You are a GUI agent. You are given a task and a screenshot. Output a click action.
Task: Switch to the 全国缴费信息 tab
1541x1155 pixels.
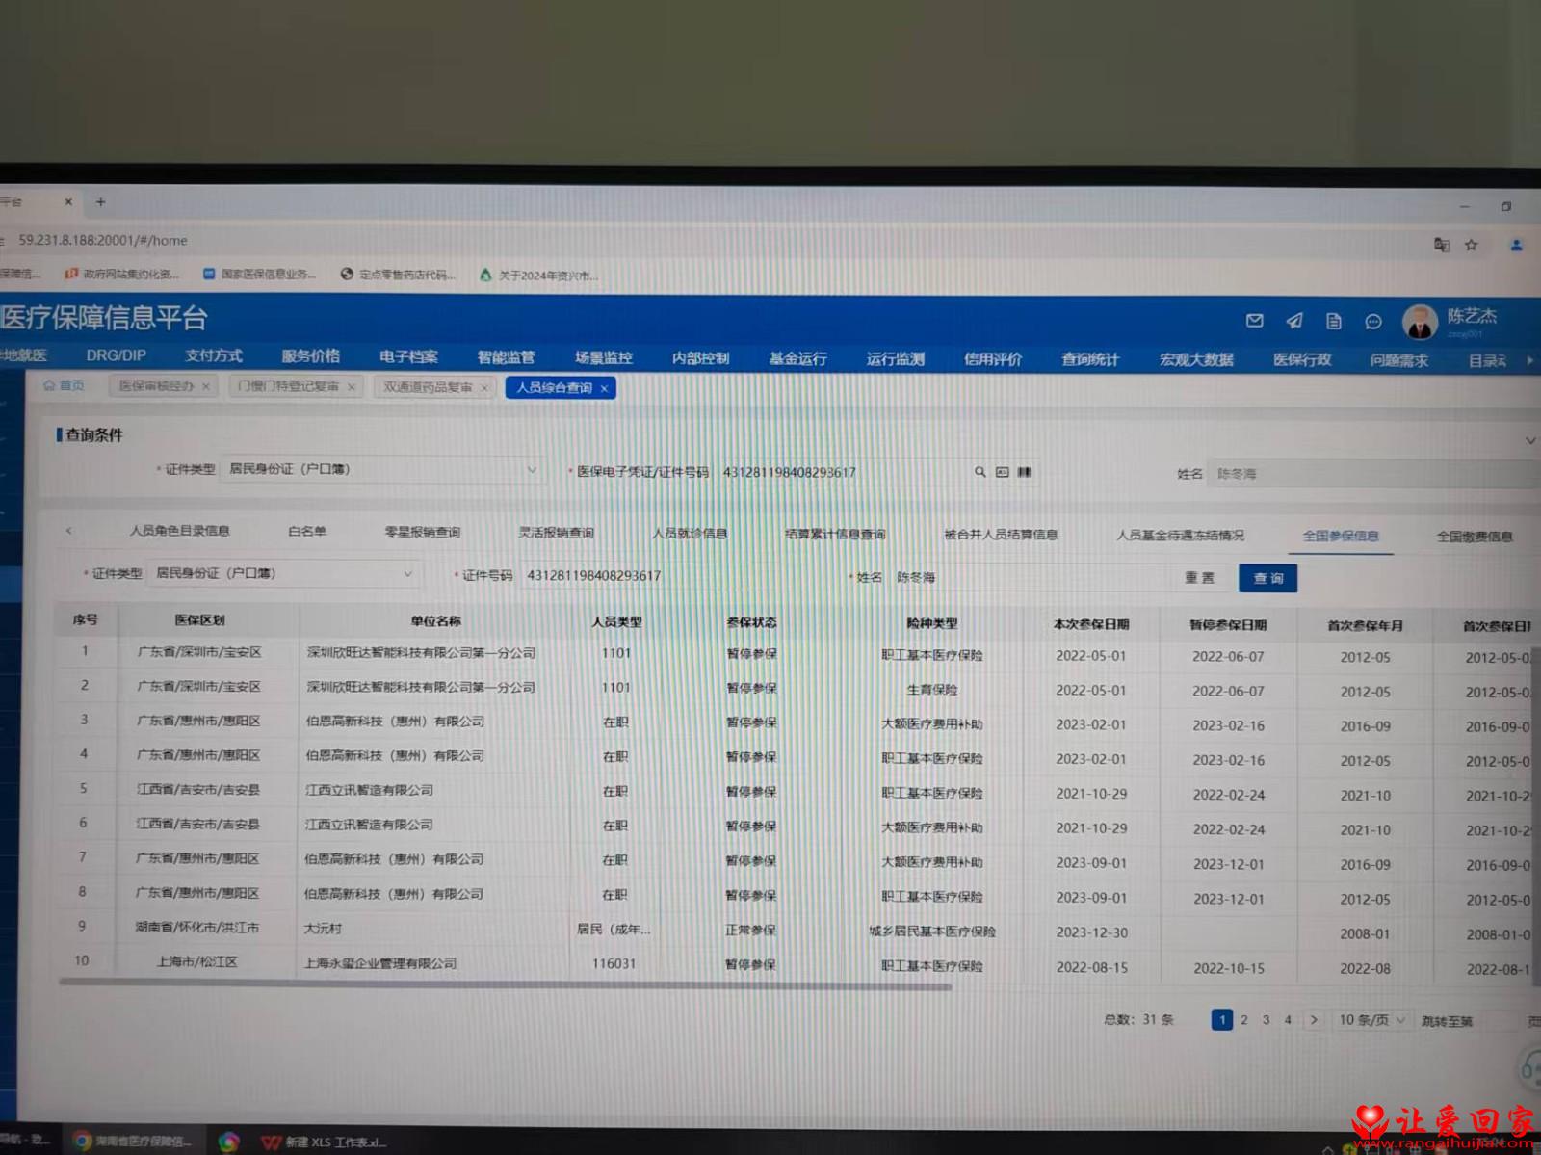pyautogui.click(x=1475, y=536)
